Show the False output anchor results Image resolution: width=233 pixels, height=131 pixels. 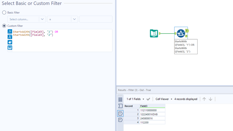pyautogui.click(x=120, y=120)
